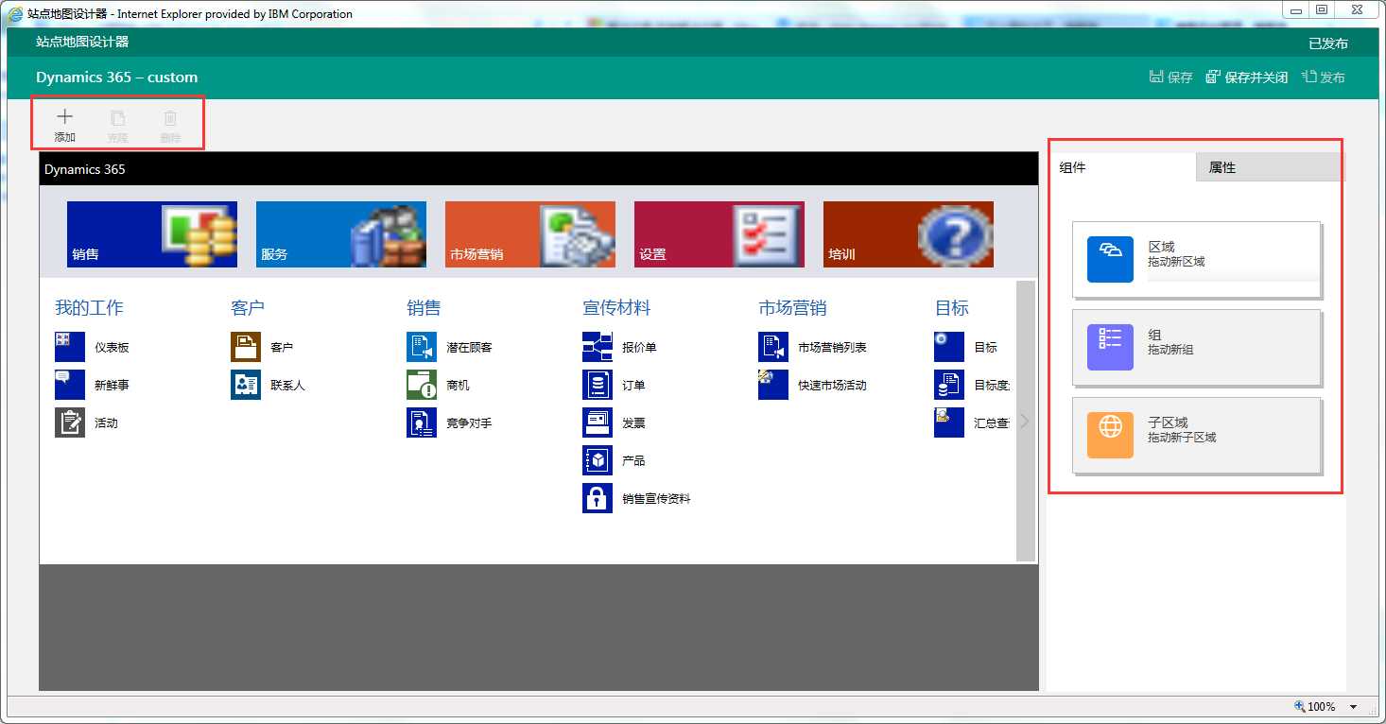Select the 汇总查询 icon
Screen dimensions: 1386x724
pos(949,422)
